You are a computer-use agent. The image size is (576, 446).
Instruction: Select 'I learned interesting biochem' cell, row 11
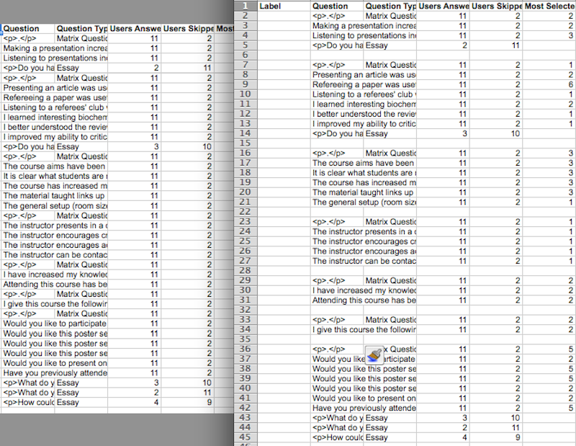[337, 104]
